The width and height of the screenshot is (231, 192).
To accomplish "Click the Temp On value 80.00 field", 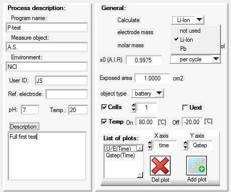I will pos(146,122).
